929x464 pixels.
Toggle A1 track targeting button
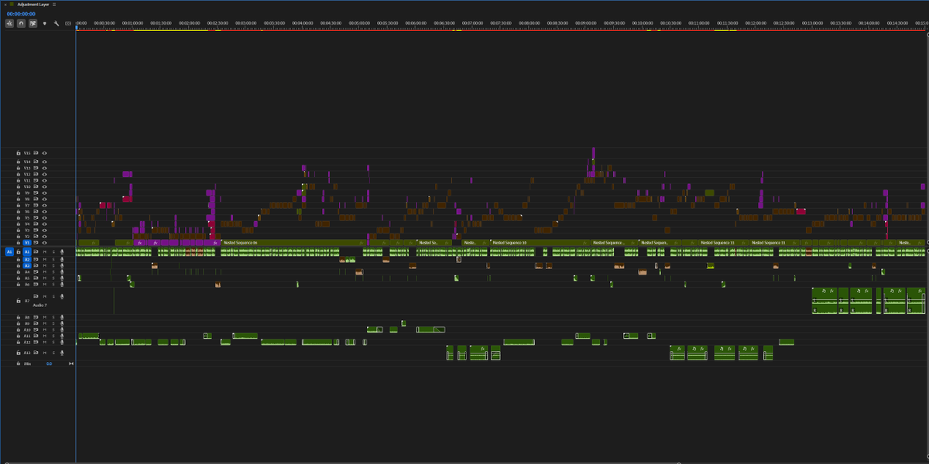(27, 252)
